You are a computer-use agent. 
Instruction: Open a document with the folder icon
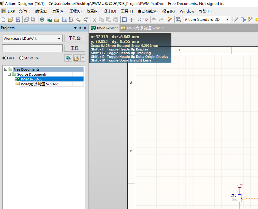click(10, 20)
